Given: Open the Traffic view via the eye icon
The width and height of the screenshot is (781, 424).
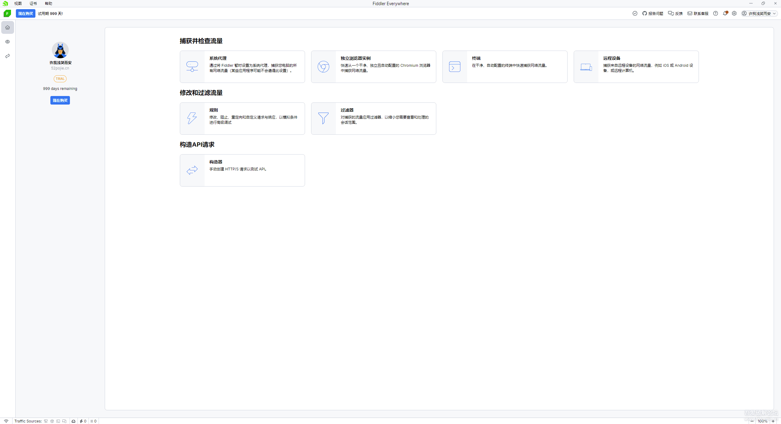Looking at the screenshot, I should 8,42.
